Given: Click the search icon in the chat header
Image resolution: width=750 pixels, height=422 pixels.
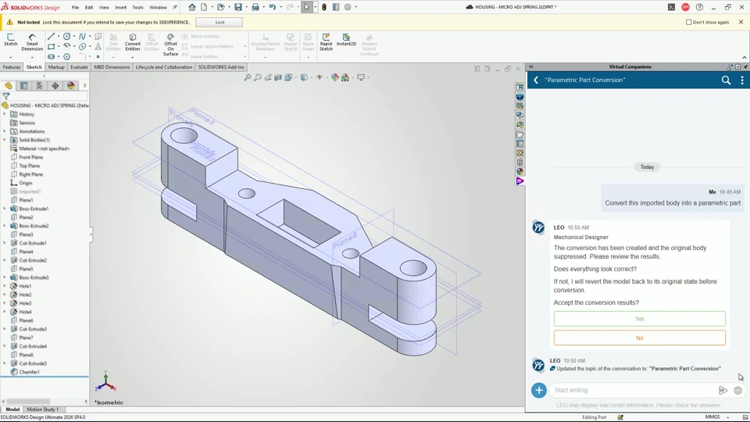Looking at the screenshot, I should (x=726, y=80).
